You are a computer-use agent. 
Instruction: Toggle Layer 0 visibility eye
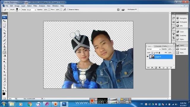[x=148, y=57]
